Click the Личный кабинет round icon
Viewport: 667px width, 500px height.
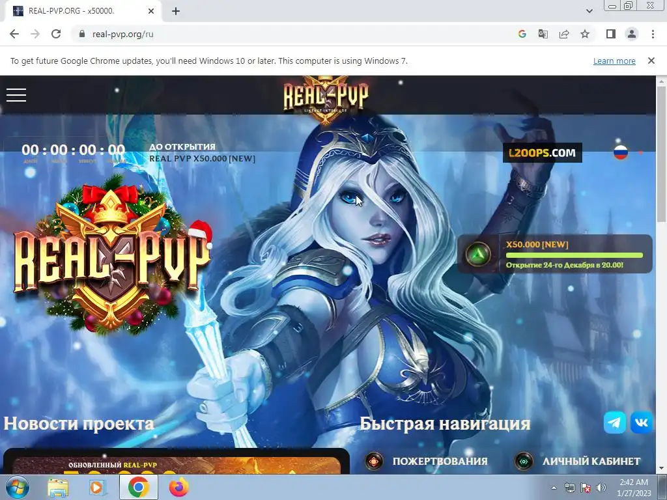coord(524,462)
